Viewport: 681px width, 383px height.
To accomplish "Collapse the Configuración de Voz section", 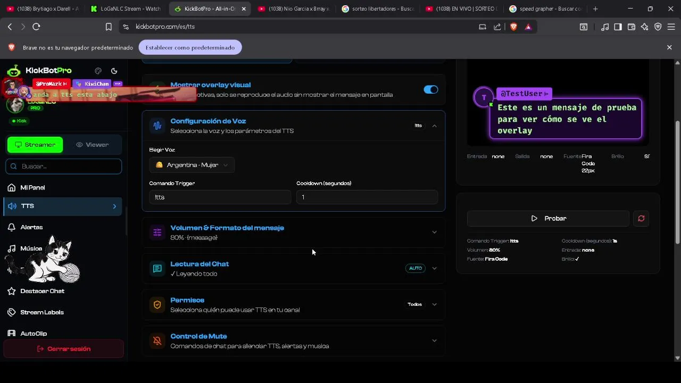I will coord(434,126).
